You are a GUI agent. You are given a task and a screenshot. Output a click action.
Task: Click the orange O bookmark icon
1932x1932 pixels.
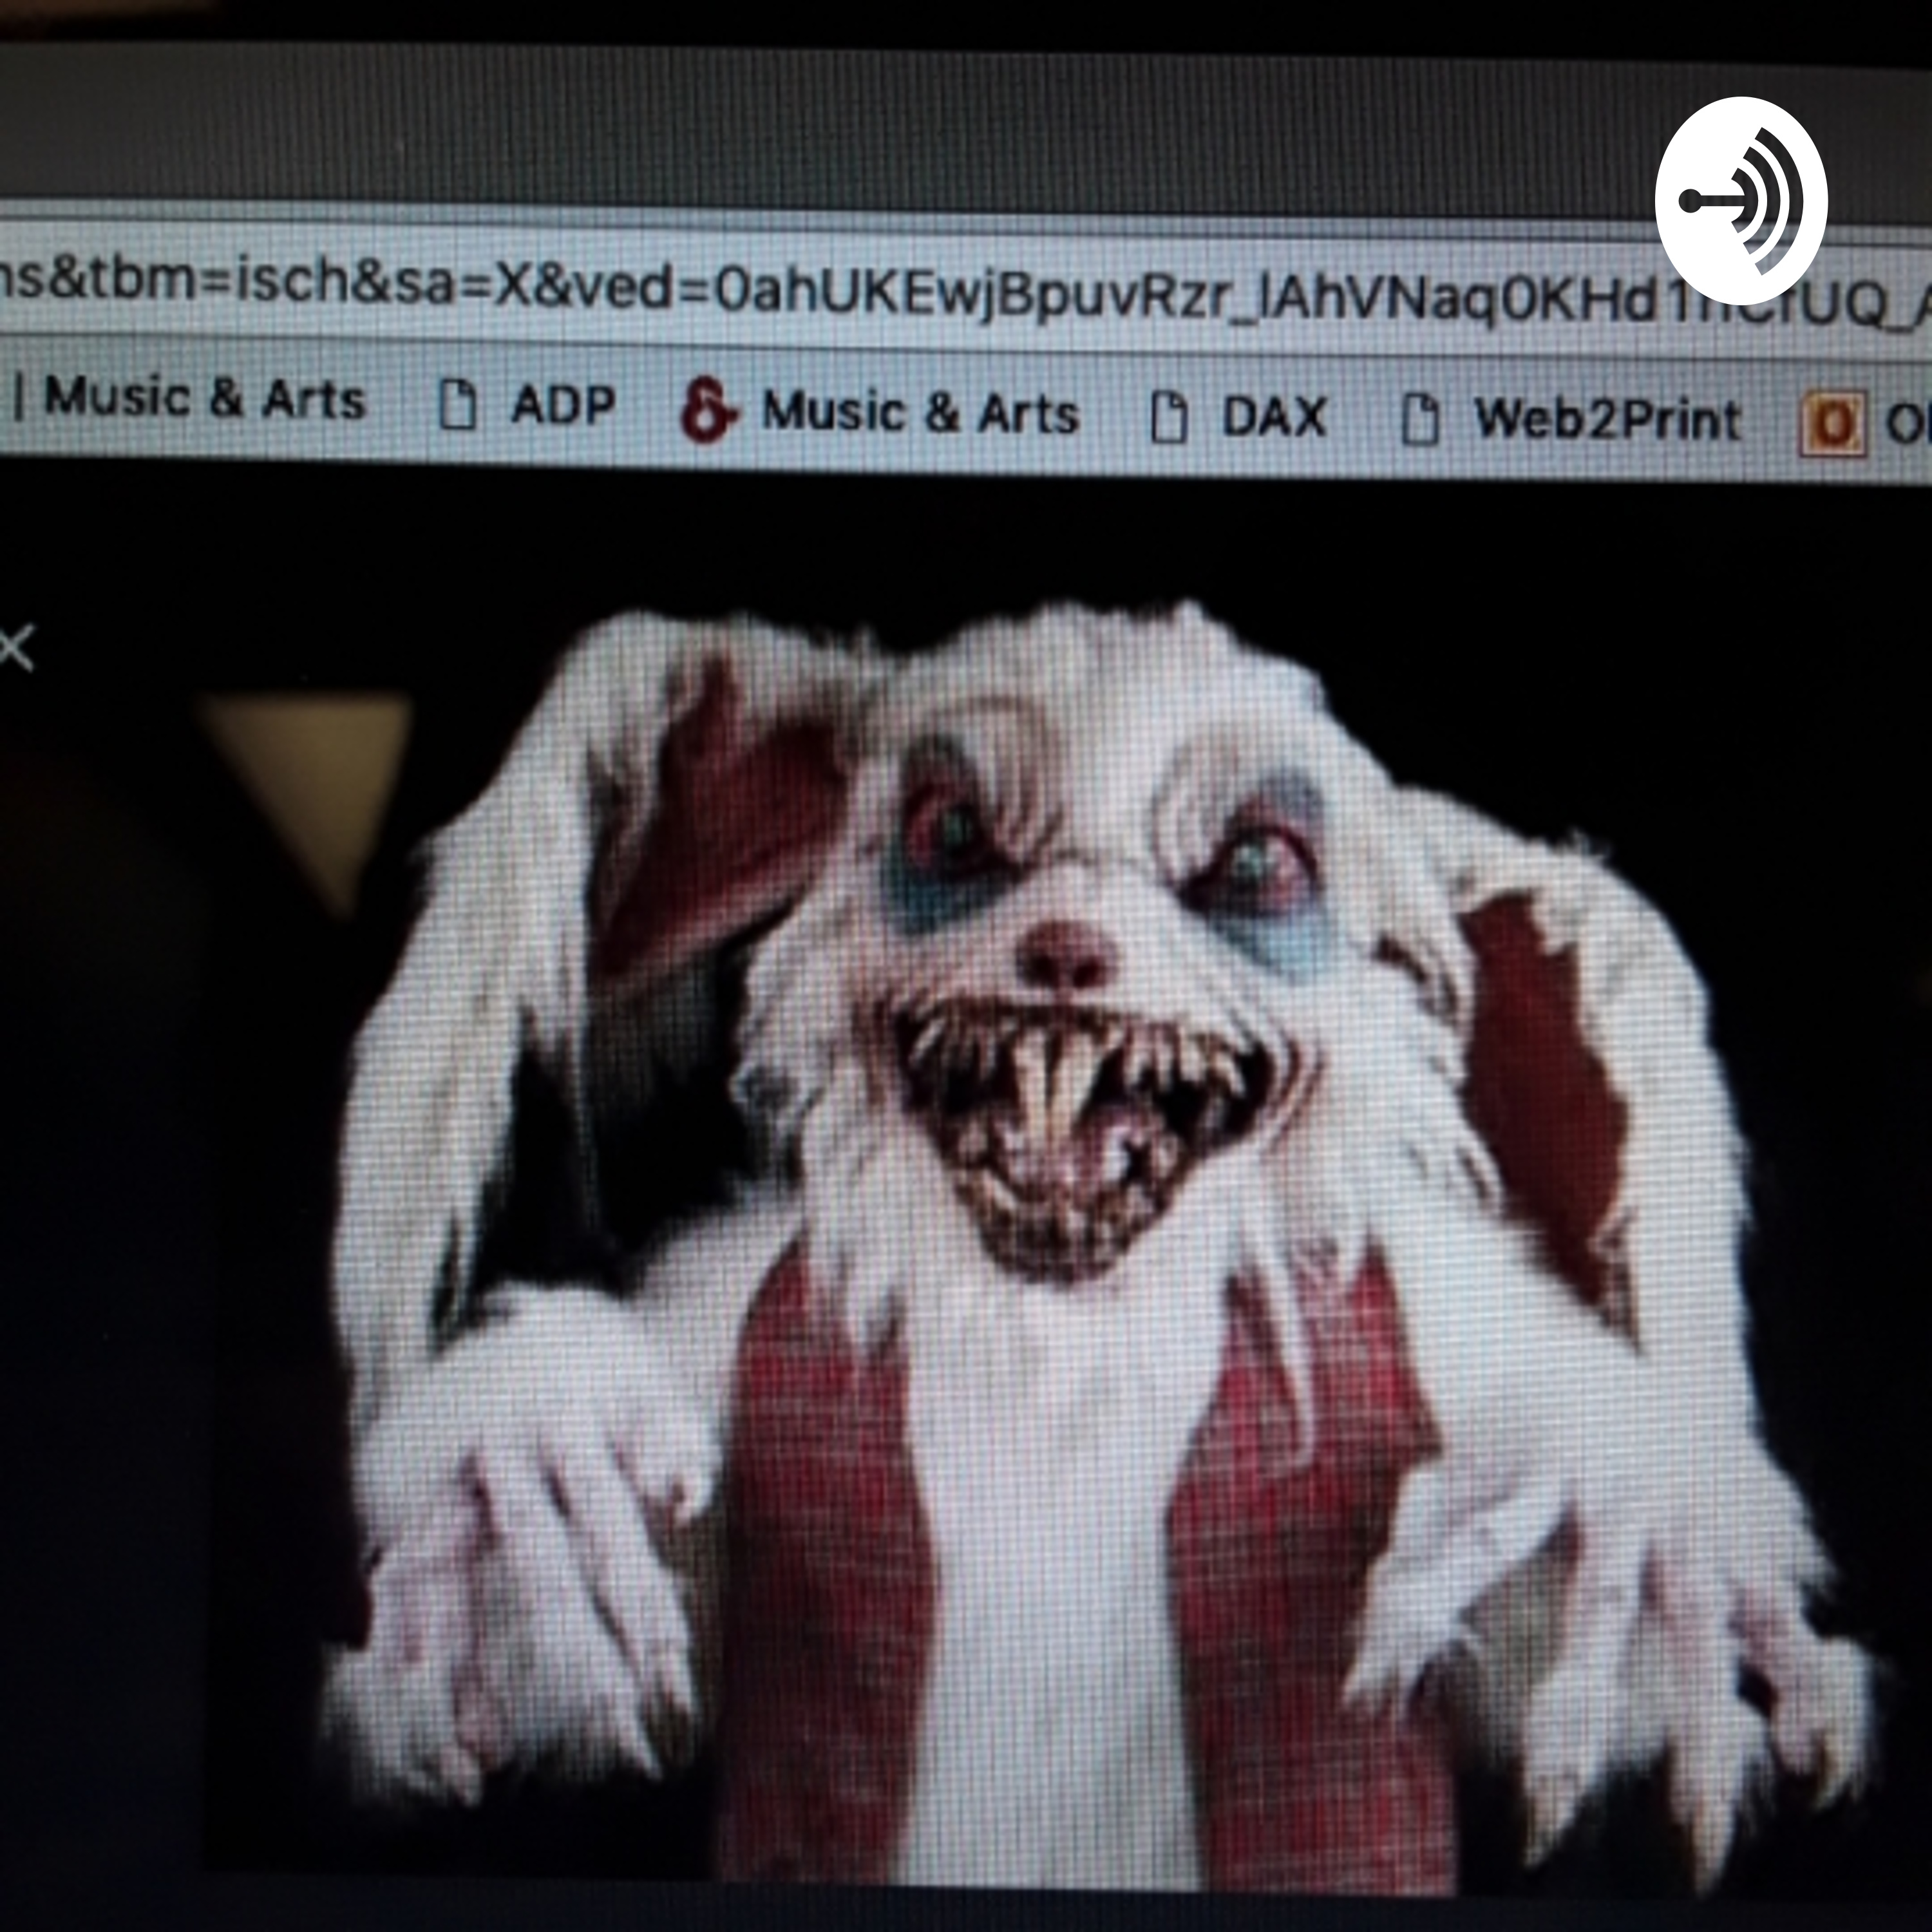click(x=1833, y=424)
